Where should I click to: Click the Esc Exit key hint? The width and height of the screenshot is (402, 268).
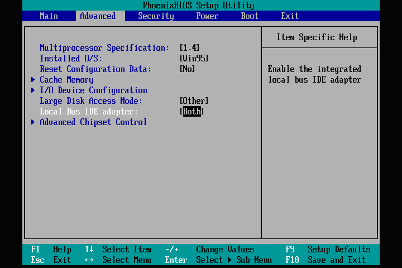51,260
